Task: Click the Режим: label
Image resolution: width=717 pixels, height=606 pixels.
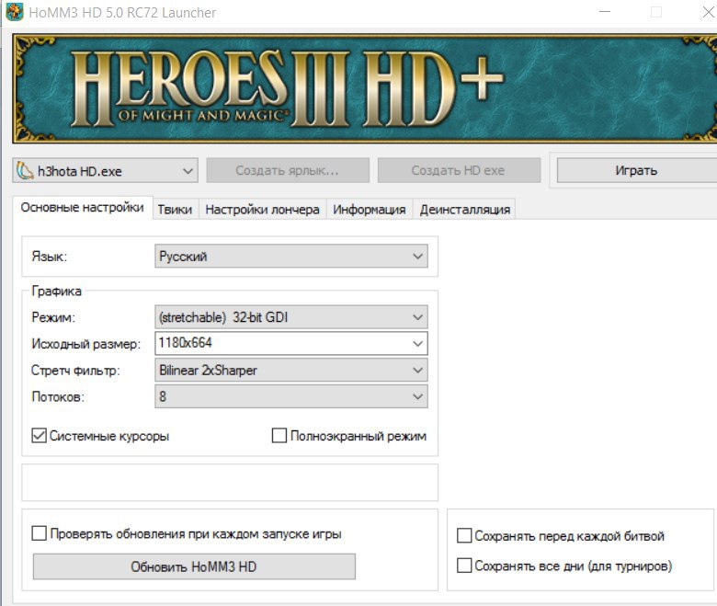Action: (53, 317)
